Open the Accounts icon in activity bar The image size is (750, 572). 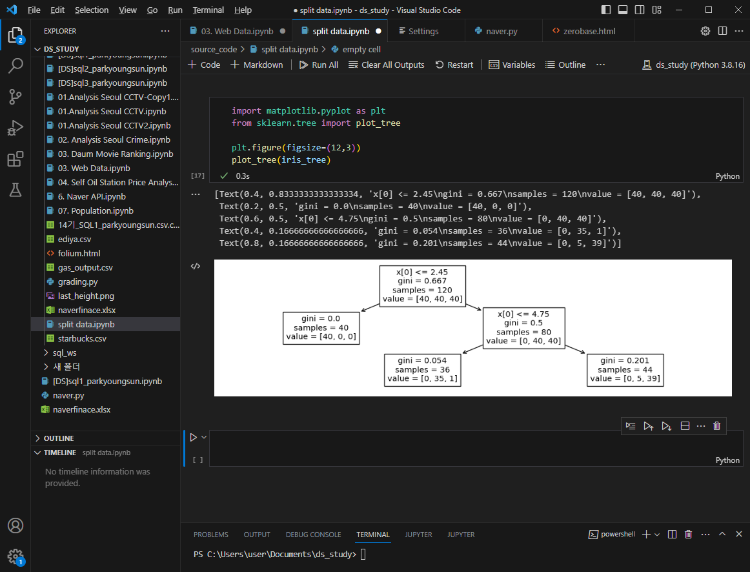click(x=15, y=526)
